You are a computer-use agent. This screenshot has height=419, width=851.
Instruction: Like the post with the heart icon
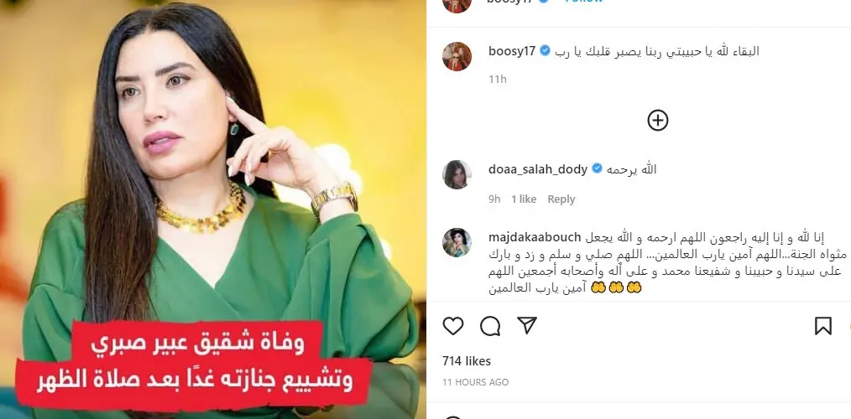pos(452,326)
